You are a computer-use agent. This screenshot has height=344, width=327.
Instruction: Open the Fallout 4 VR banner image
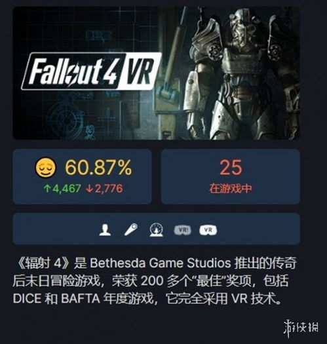[156, 73]
